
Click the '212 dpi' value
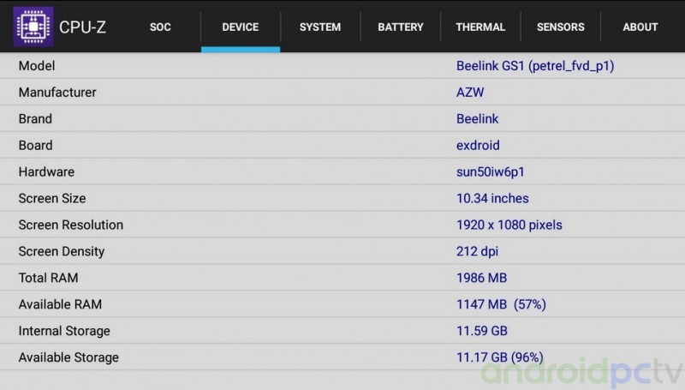pyautogui.click(x=477, y=251)
